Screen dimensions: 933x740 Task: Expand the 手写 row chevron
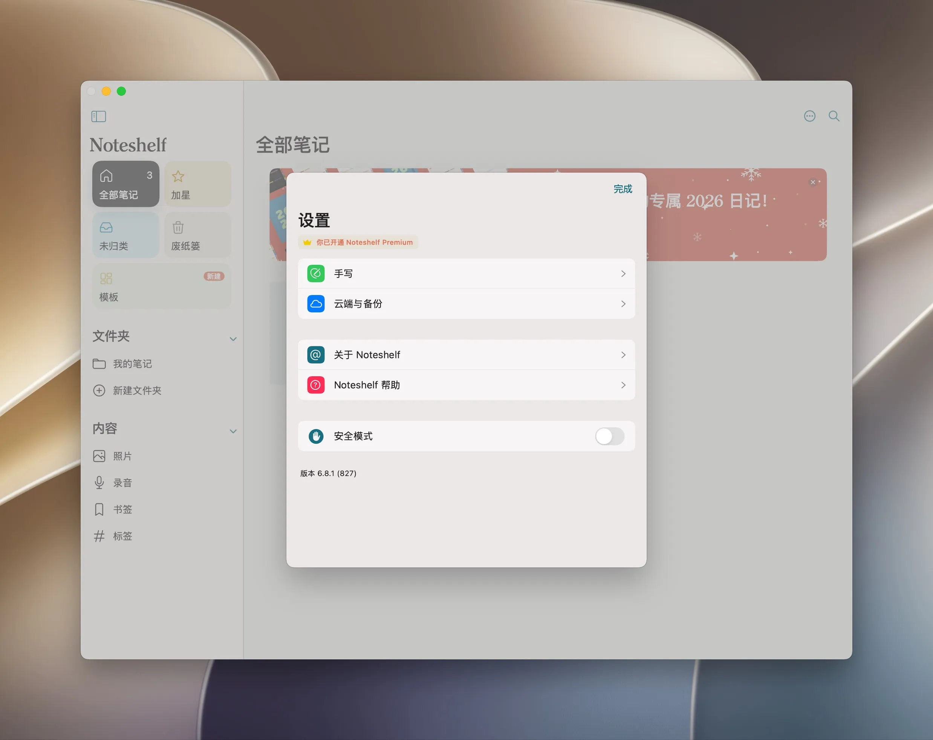click(x=623, y=274)
